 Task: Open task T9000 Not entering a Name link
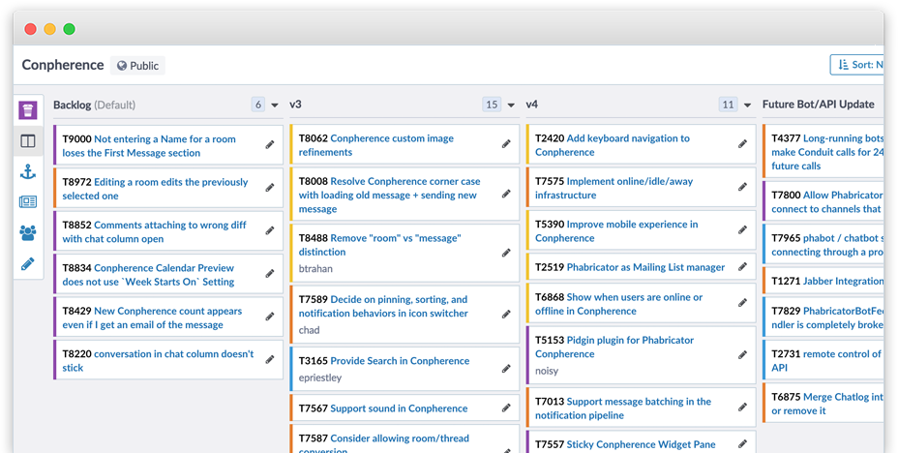[x=149, y=146]
